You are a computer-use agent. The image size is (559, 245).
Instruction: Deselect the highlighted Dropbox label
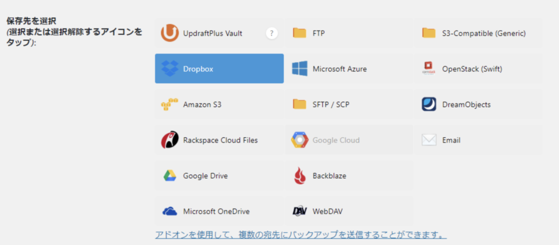click(x=198, y=69)
